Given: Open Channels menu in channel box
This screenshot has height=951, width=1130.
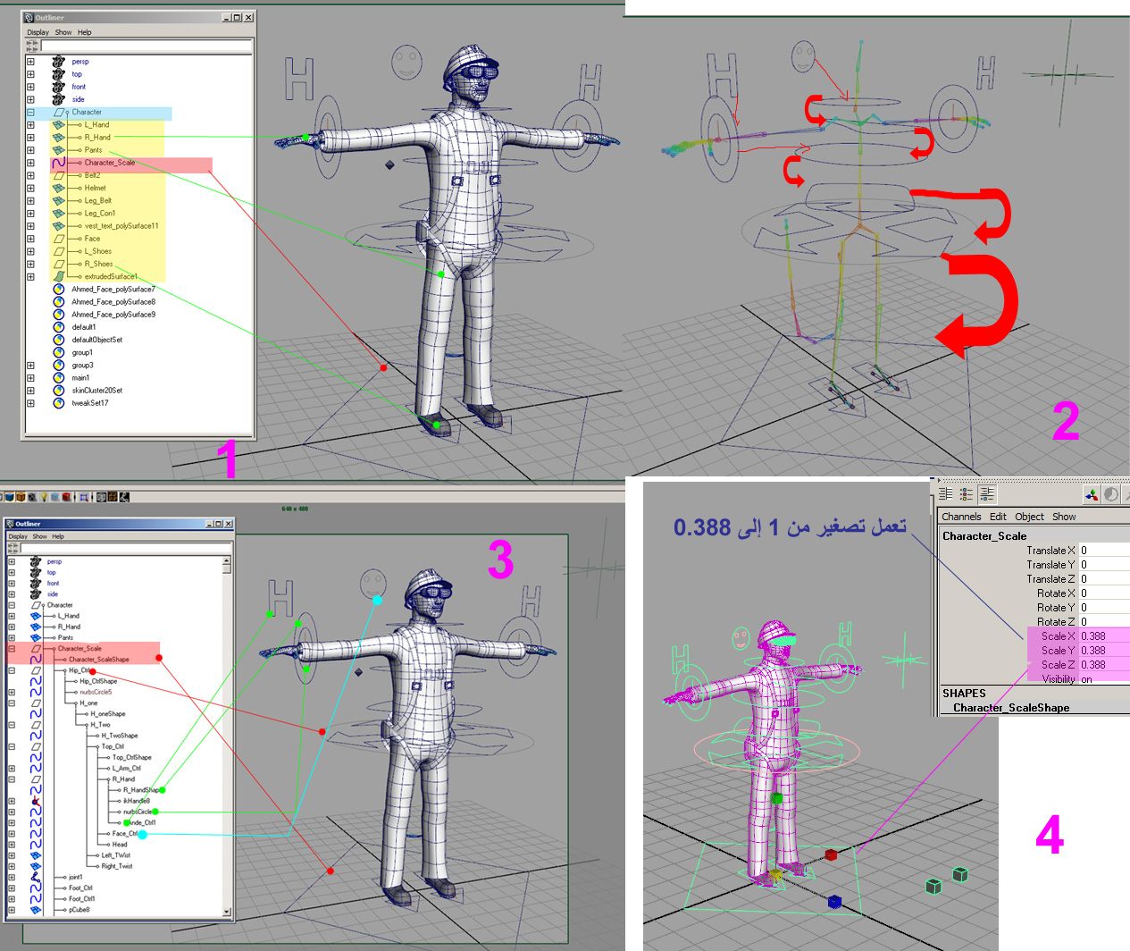Looking at the screenshot, I should pyautogui.click(x=961, y=517).
